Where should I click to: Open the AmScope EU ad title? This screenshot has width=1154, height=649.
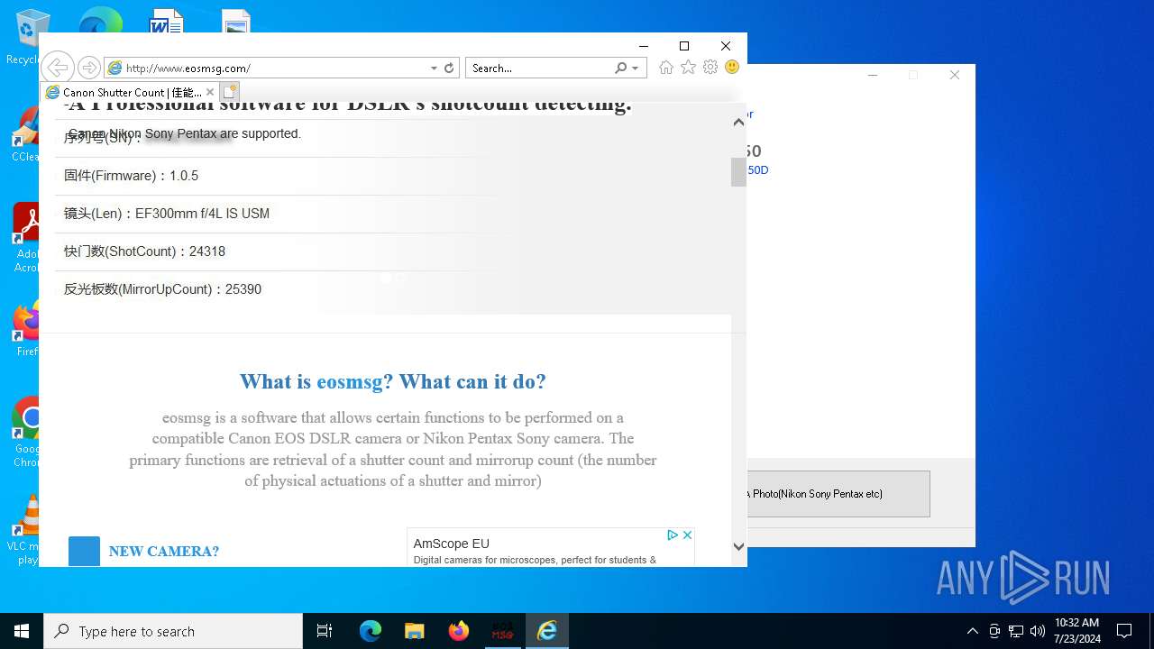pyautogui.click(x=451, y=544)
